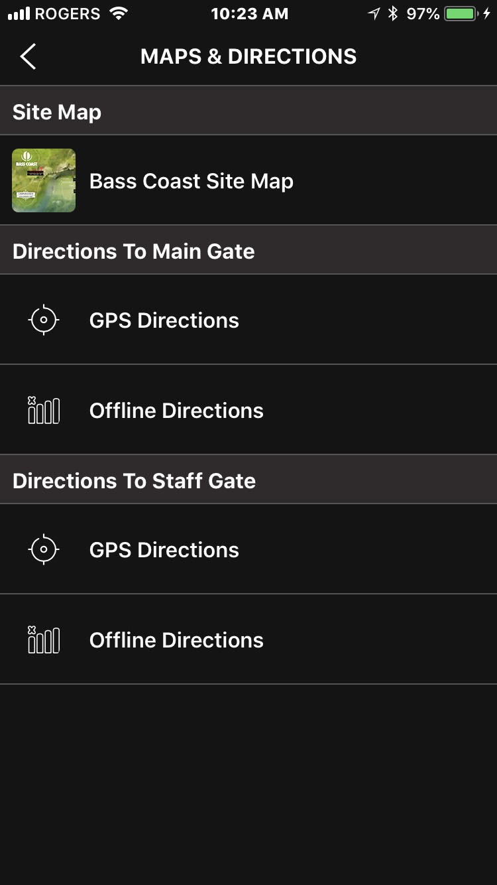Tap the GPS crosshair icon under Main Gate
The image size is (497, 885).
tap(44, 320)
